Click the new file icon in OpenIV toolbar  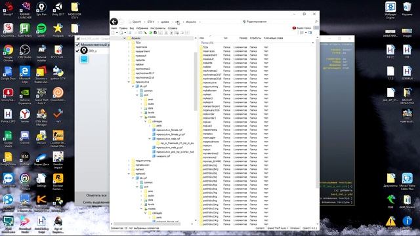pyautogui.click(x=113, y=33)
